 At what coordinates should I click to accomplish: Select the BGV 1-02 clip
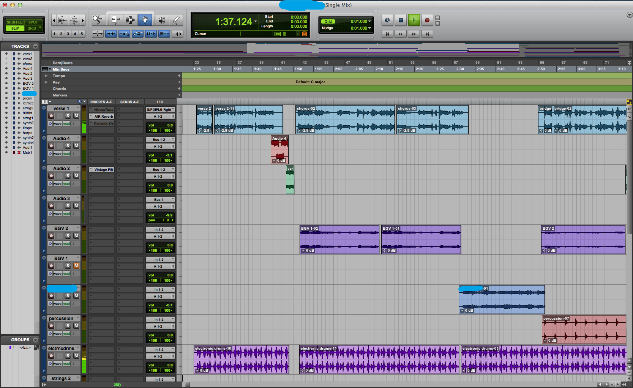coord(339,240)
